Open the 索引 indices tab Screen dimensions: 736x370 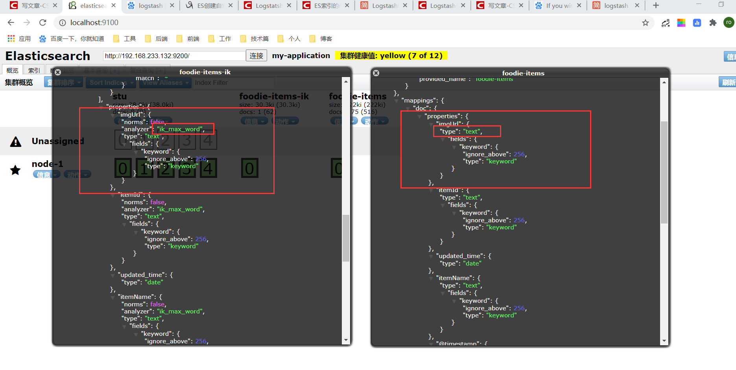(x=34, y=70)
